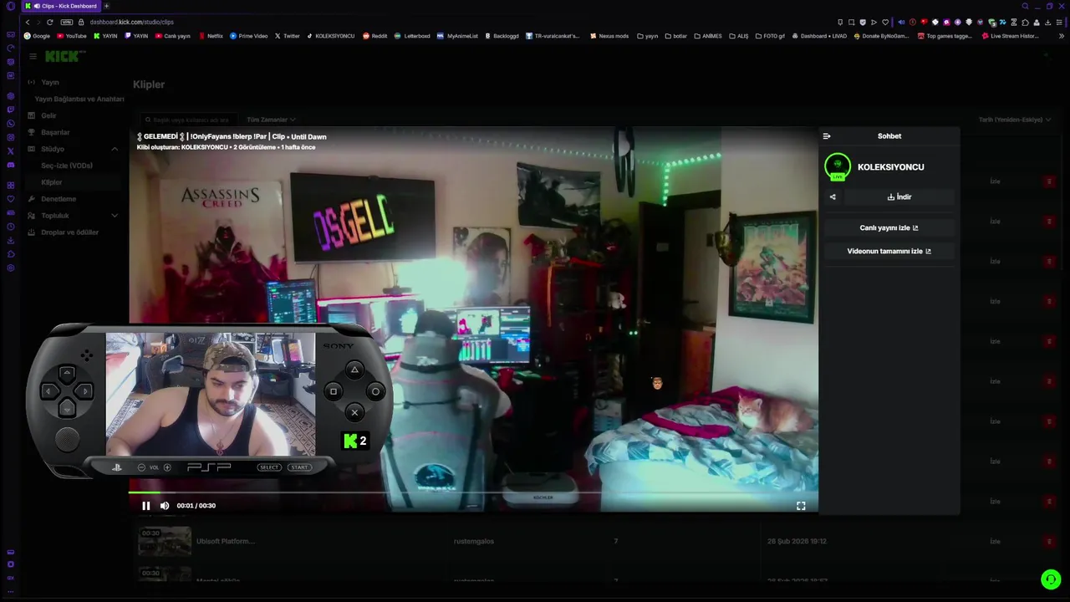Open the Netflix bookmark

click(x=211, y=36)
